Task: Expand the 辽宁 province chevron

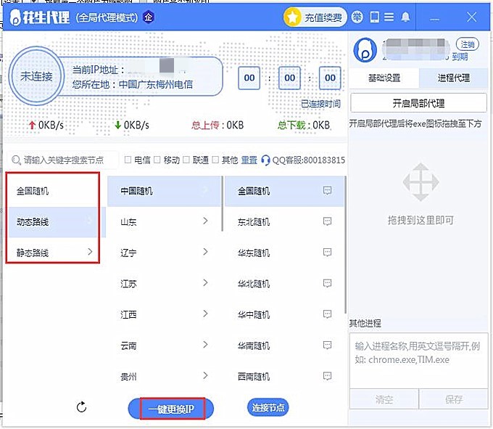Action: pyautogui.click(x=205, y=251)
